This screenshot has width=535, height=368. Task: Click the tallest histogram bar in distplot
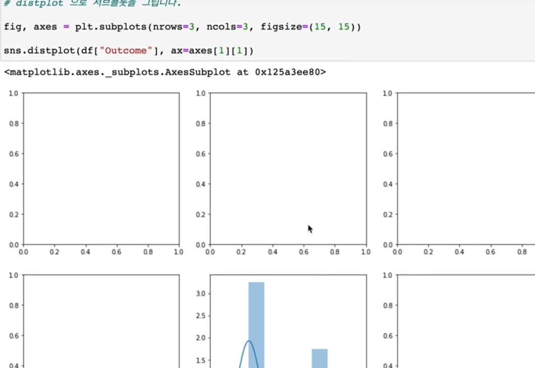point(256,325)
